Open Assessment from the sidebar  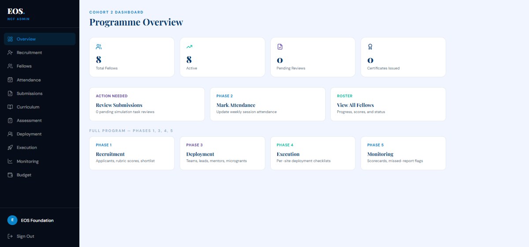pyautogui.click(x=40, y=120)
